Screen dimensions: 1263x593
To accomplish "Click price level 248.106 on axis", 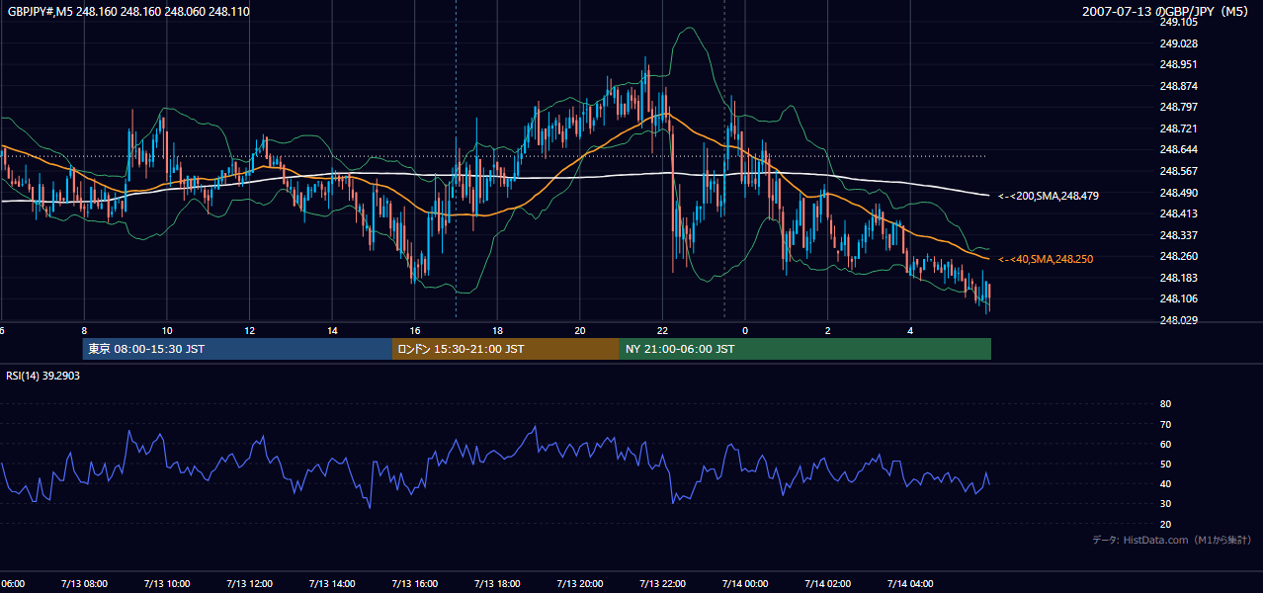I will tap(1178, 298).
